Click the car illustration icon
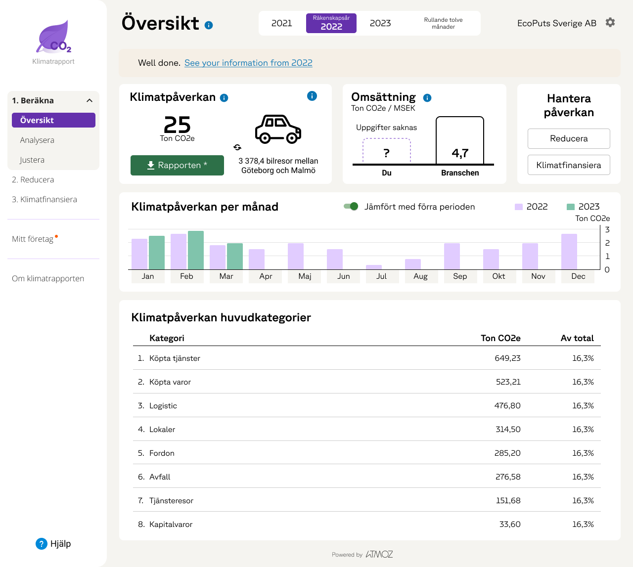Image resolution: width=633 pixels, height=567 pixels. [278, 130]
